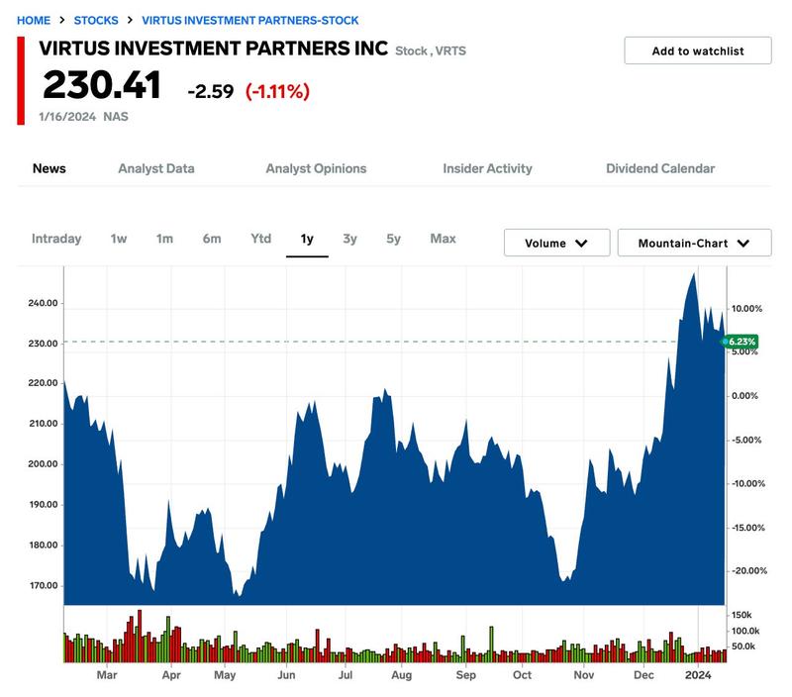Click the date 1/16/2024 text
Image resolution: width=792 pixels, height=697 pixels.
click(67, 117)
